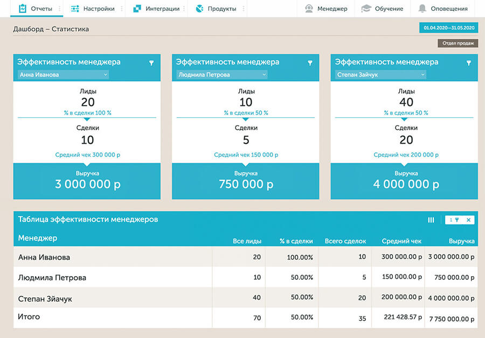
Task: Click the filter icon on Анна Иванова widget
Action: click(151, 63)
